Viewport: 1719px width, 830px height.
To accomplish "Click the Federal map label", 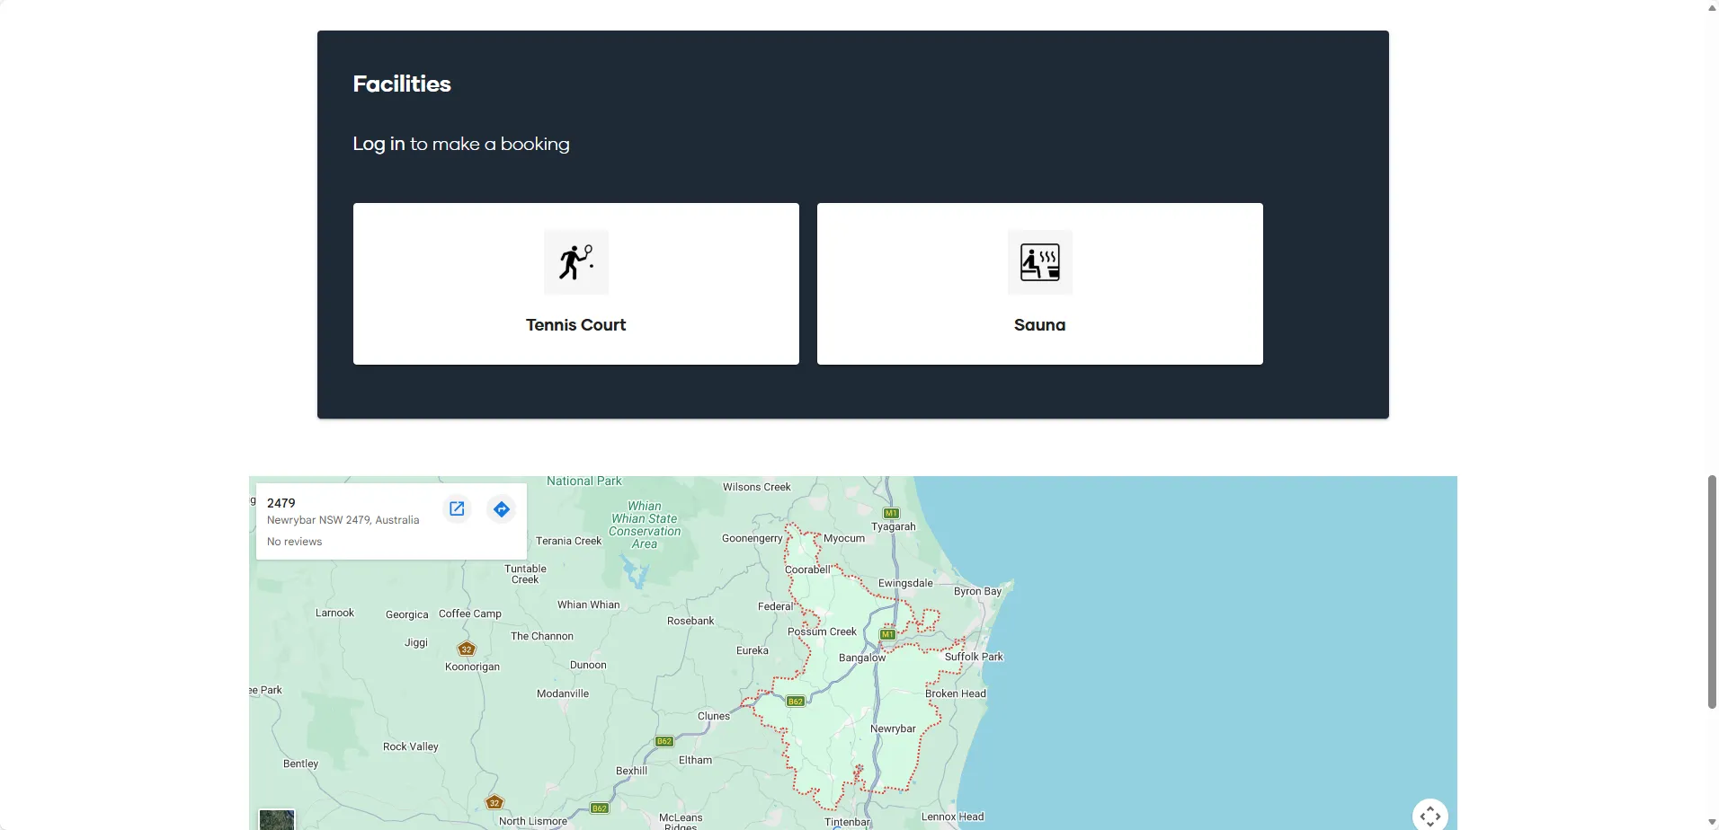I will coord(775,606).
